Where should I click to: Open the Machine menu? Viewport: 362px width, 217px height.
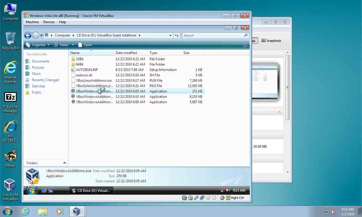(x=32, y=22)
